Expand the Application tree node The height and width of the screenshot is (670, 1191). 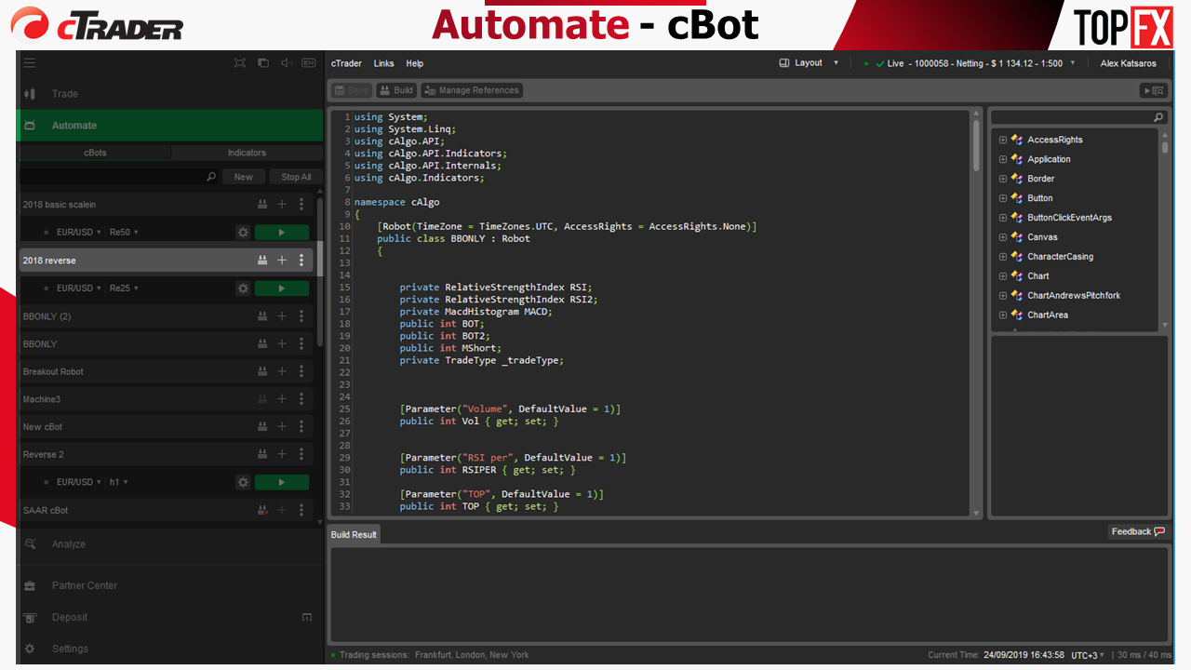click(1003, 160)
